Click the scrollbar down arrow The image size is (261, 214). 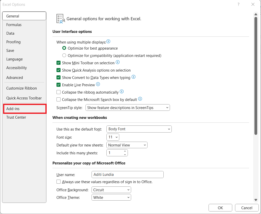tap(256, 200)
